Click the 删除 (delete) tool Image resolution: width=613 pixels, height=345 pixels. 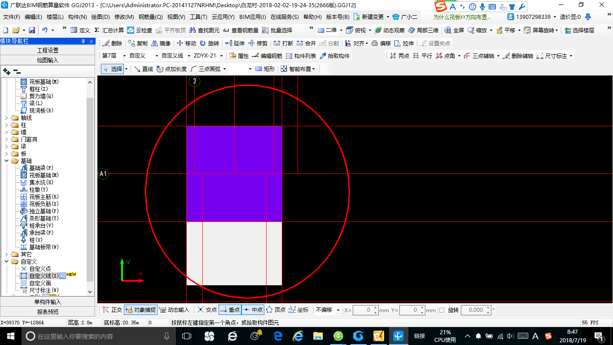pos(112,44)
